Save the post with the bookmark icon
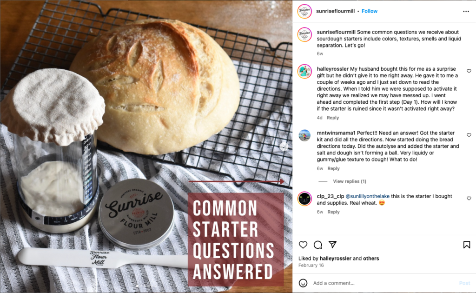The width and height of the screenshot is (476, 293). point(467,245)
